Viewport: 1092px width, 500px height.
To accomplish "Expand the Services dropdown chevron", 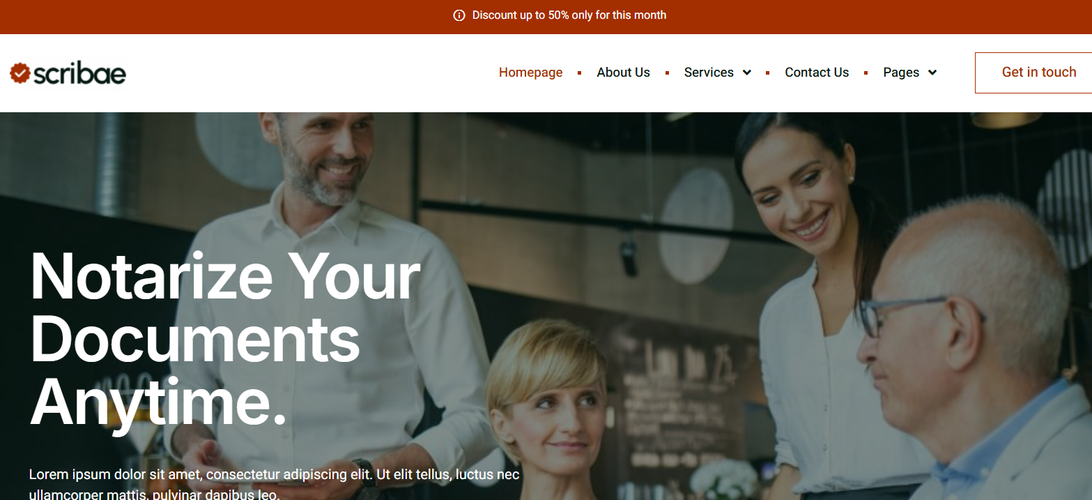I will point(746,73).
